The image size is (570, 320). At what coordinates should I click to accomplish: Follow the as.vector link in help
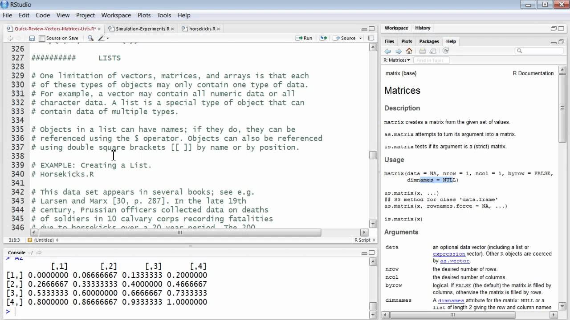[x=455, y=261]
